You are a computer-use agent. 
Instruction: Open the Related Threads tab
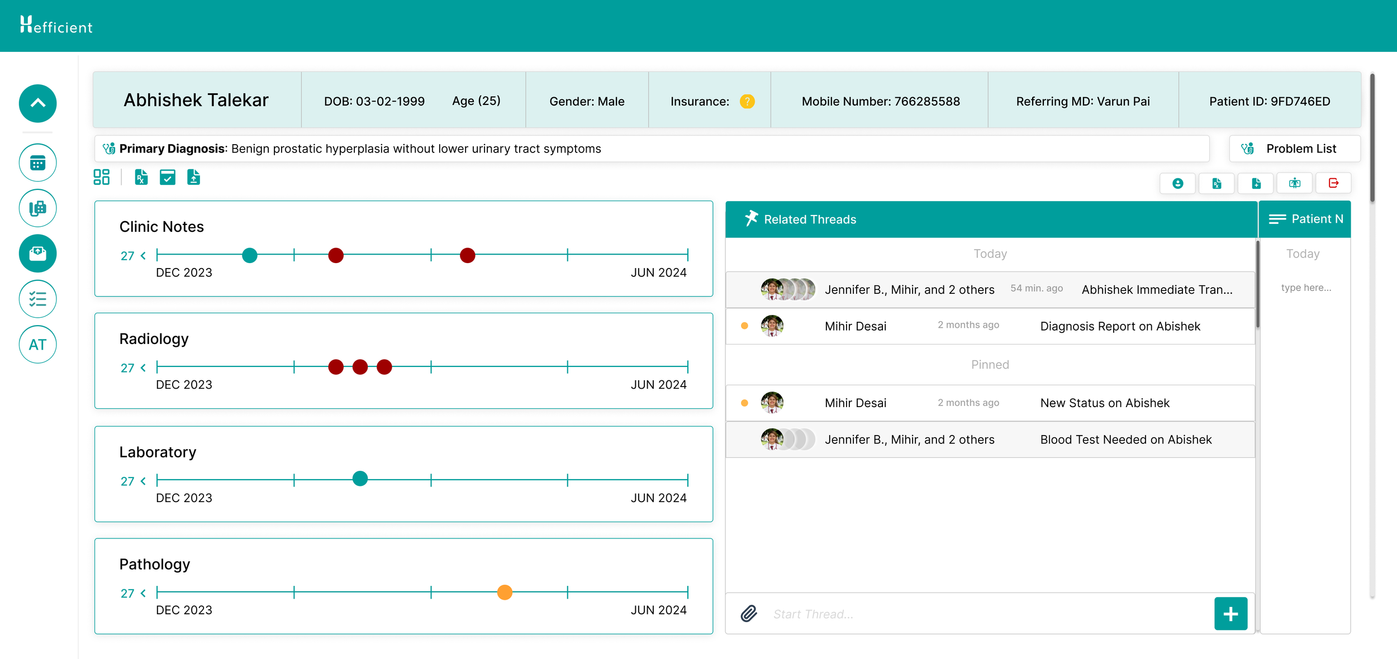coord(809,219)
